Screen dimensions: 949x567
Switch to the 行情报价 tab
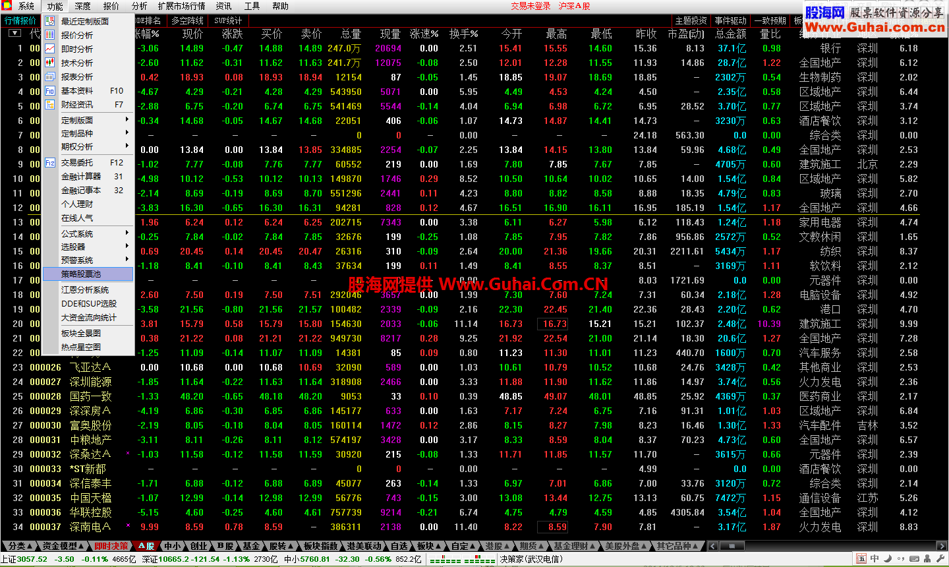pyautogui.click(x=20, y=20)
